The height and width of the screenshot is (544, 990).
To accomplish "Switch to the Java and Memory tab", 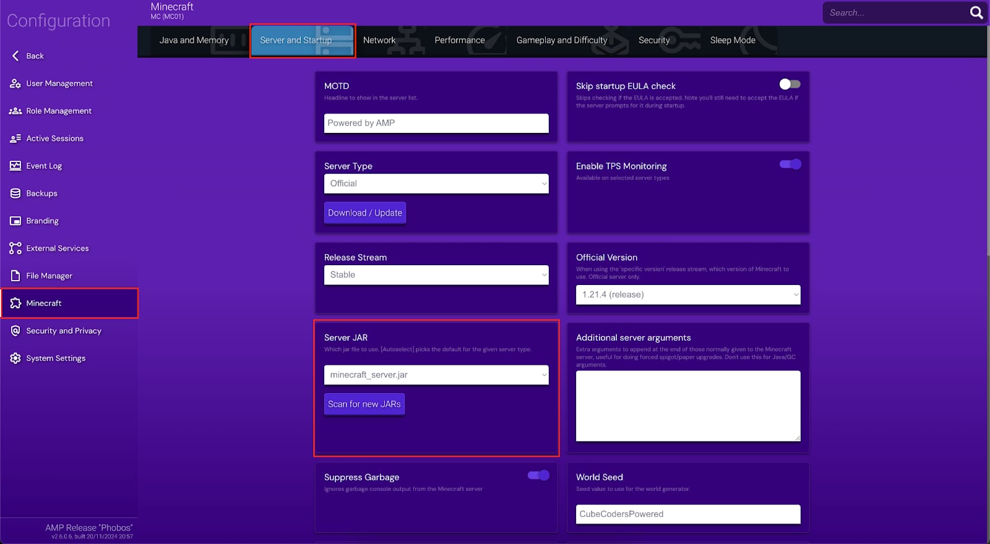I will click(194, 40).
